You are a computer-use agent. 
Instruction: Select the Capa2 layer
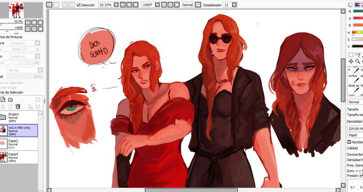[19, 144]
